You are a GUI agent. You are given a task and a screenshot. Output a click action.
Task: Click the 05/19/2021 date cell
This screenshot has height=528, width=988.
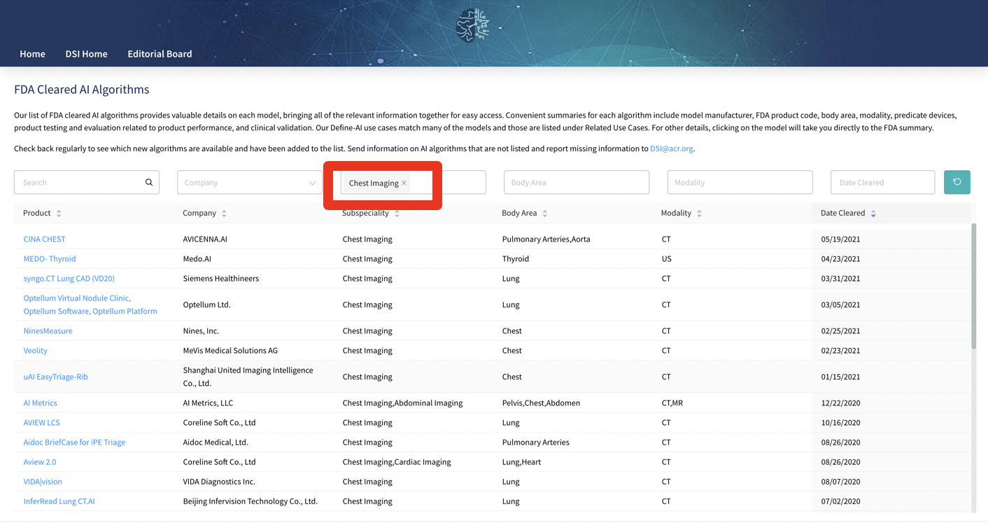(x=840, y=239)
